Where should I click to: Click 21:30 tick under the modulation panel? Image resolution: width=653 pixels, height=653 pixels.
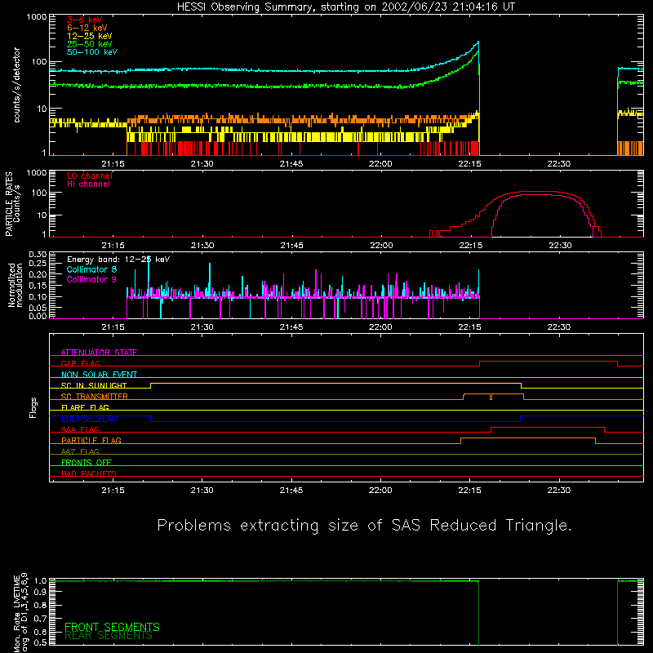click(202, 327)
